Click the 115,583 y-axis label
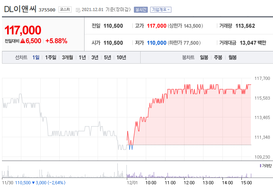This screenshot has width=273, height=189. tap(262, 98)
